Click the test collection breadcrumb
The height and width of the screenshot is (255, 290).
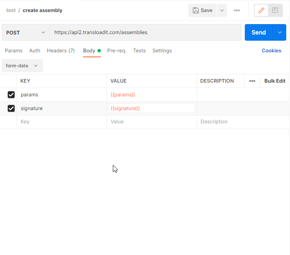tap(11, 10)
